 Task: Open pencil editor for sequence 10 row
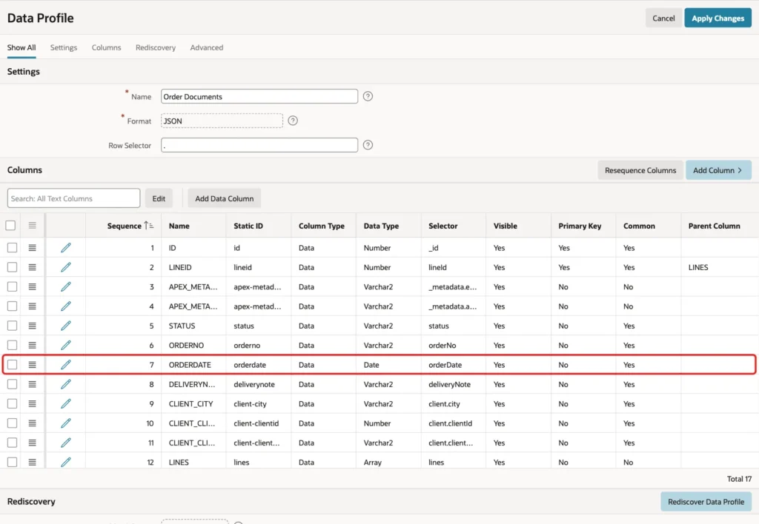[x=66, y=423]
